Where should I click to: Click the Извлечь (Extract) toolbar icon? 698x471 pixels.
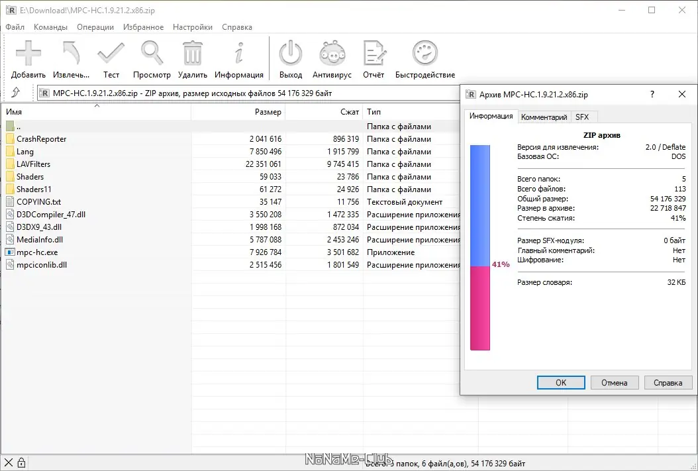[72, 54]
